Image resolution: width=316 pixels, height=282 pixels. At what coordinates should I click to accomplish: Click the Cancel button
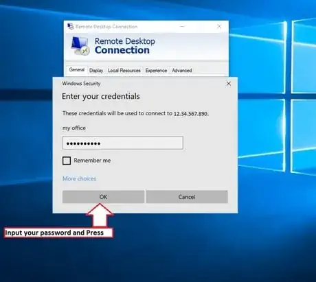[187, 197]
